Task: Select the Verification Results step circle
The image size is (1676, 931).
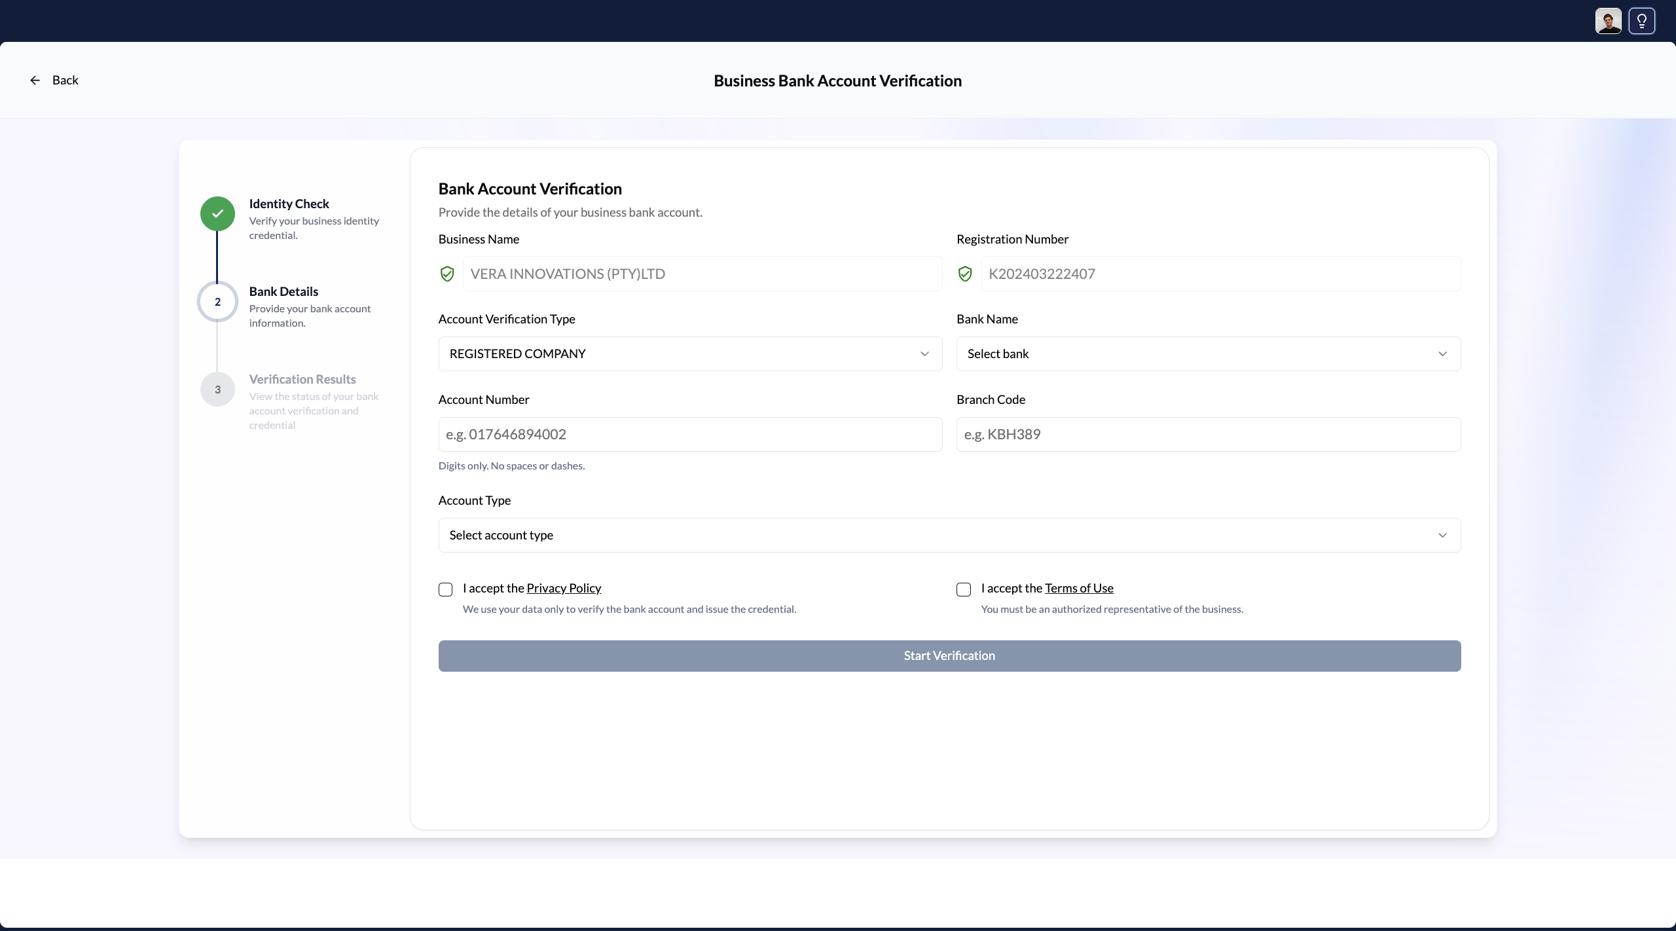Action: point(217,389)
